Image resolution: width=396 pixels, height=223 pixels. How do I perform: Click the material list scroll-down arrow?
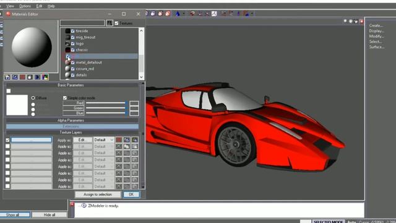[x=141, y=77]
